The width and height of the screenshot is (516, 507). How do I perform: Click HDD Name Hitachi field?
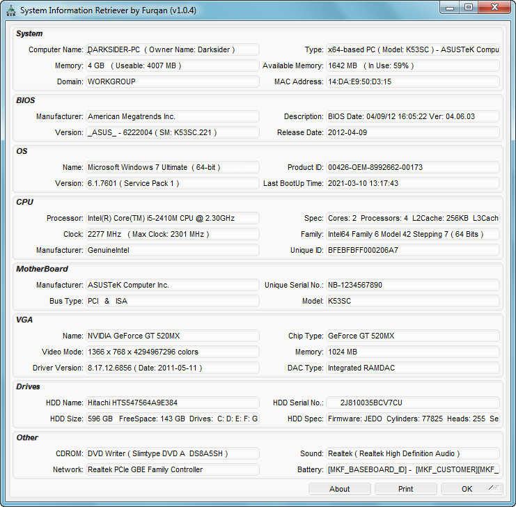pos(173,403)
